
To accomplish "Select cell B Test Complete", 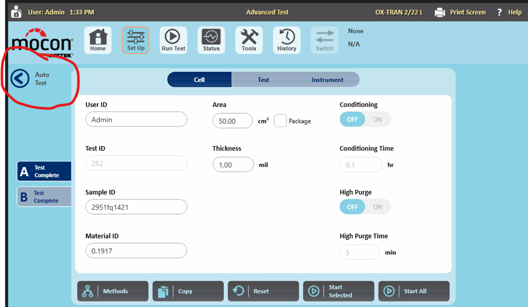I will point(44,197).
